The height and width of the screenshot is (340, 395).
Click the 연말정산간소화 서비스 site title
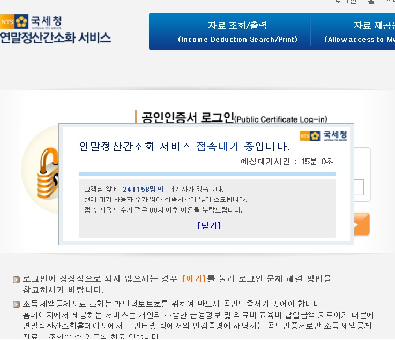click(55, 38)
